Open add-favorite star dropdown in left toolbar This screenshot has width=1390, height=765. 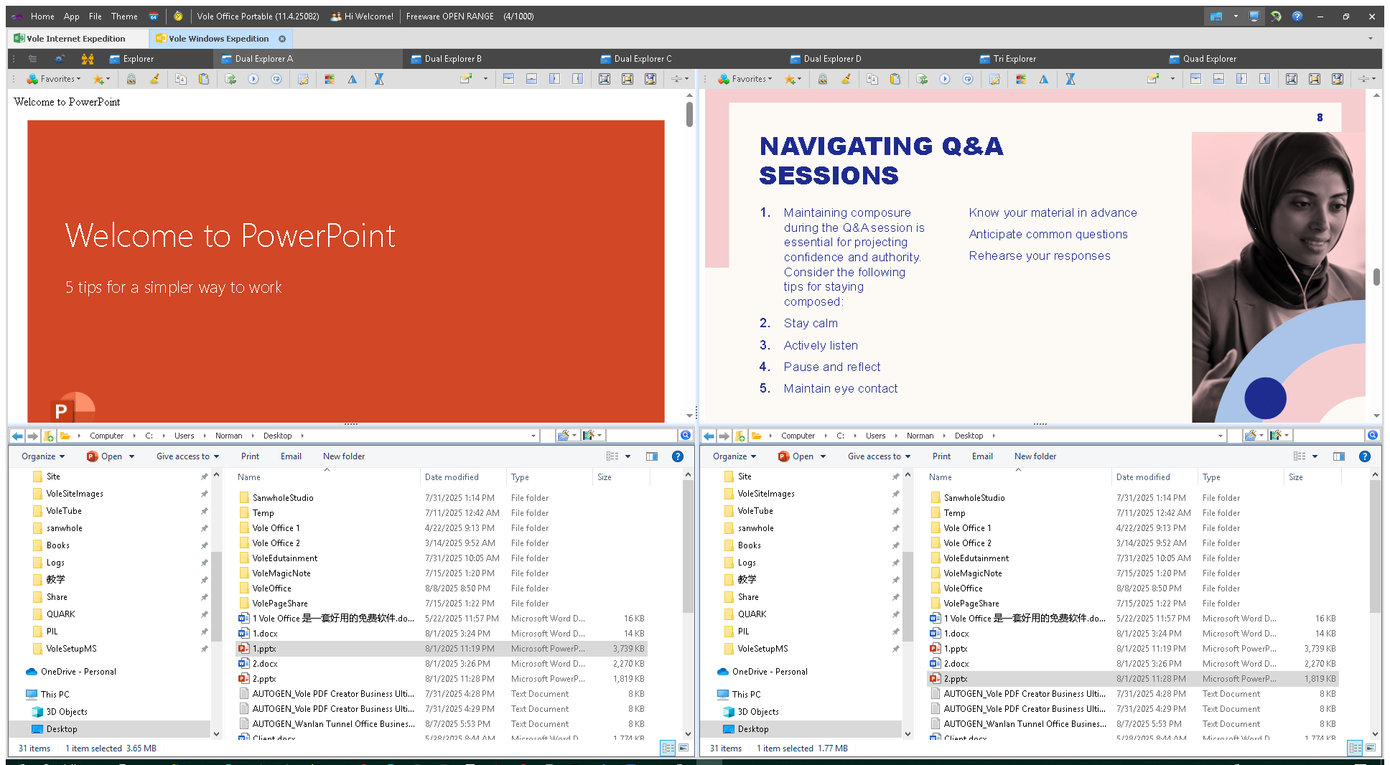pyautogui.click(x=102, y=79)
